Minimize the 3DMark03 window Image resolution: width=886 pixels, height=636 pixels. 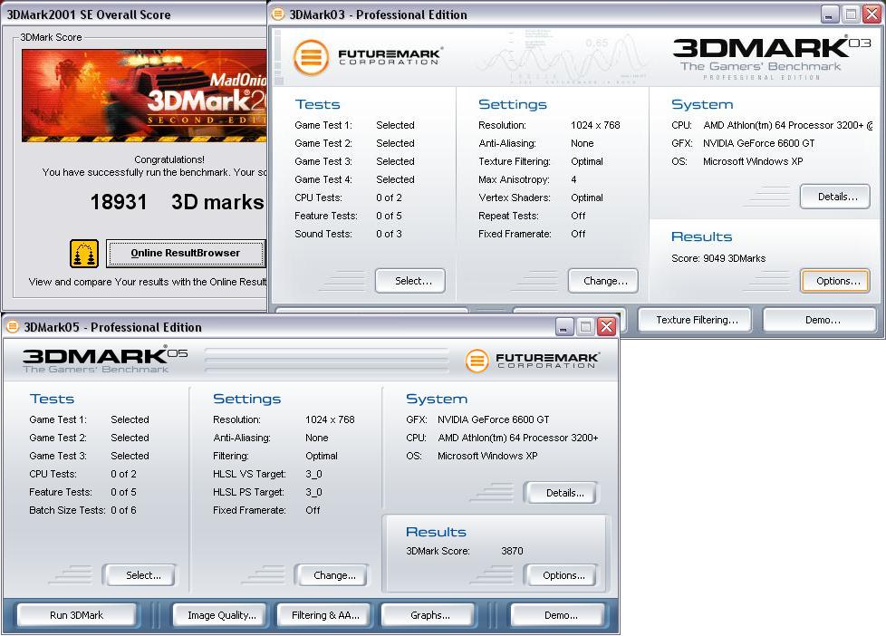pos(830,14)
